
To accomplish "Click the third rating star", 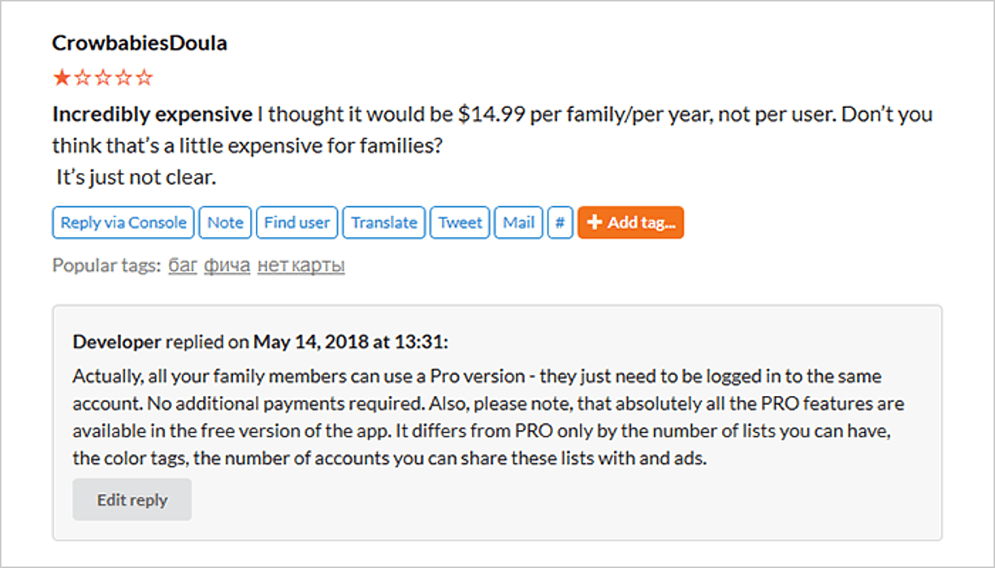I will point(103,79).
